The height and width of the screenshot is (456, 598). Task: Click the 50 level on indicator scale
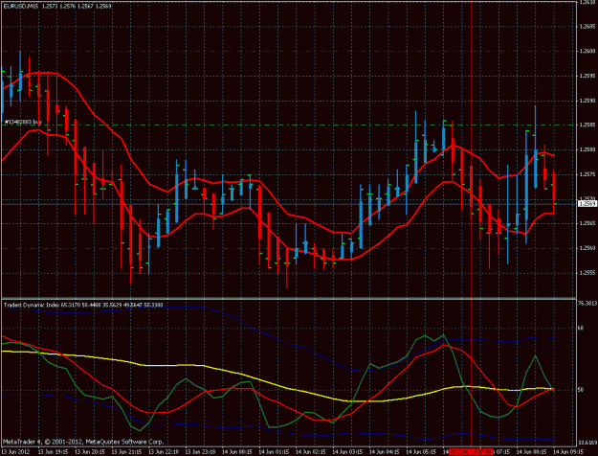(581, 390)
